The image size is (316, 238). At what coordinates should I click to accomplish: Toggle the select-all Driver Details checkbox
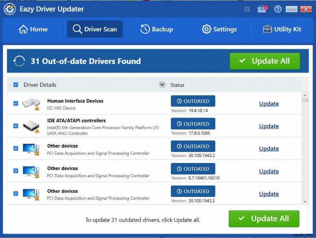[x=16, y=84]
